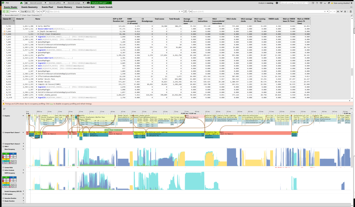Click the timeline chart icon
Image resolution: width=355 pixels, height=207 pixels.
coord(4,109)
